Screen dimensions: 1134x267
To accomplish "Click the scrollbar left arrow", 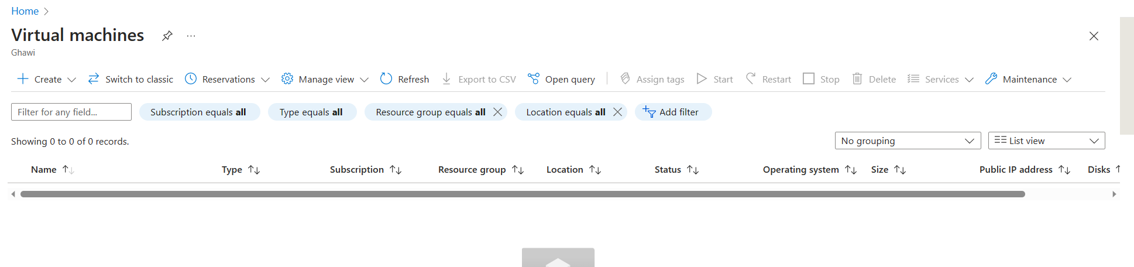I will (x=13, y=194).
